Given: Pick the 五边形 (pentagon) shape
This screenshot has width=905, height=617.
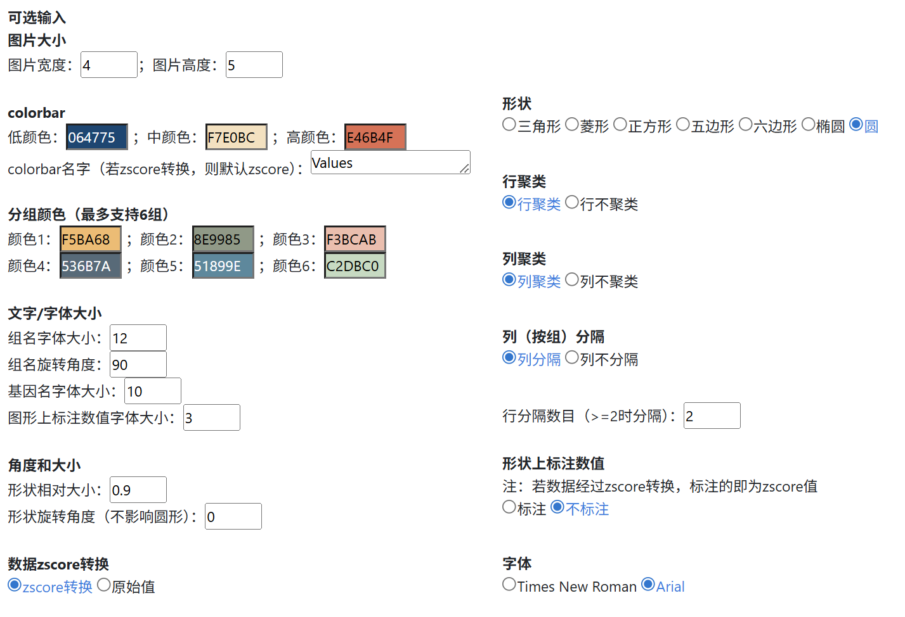Looking at the screenshot, I should 683,125.
